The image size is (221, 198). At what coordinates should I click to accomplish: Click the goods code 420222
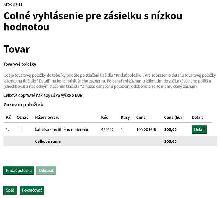[x=107, y=129]
